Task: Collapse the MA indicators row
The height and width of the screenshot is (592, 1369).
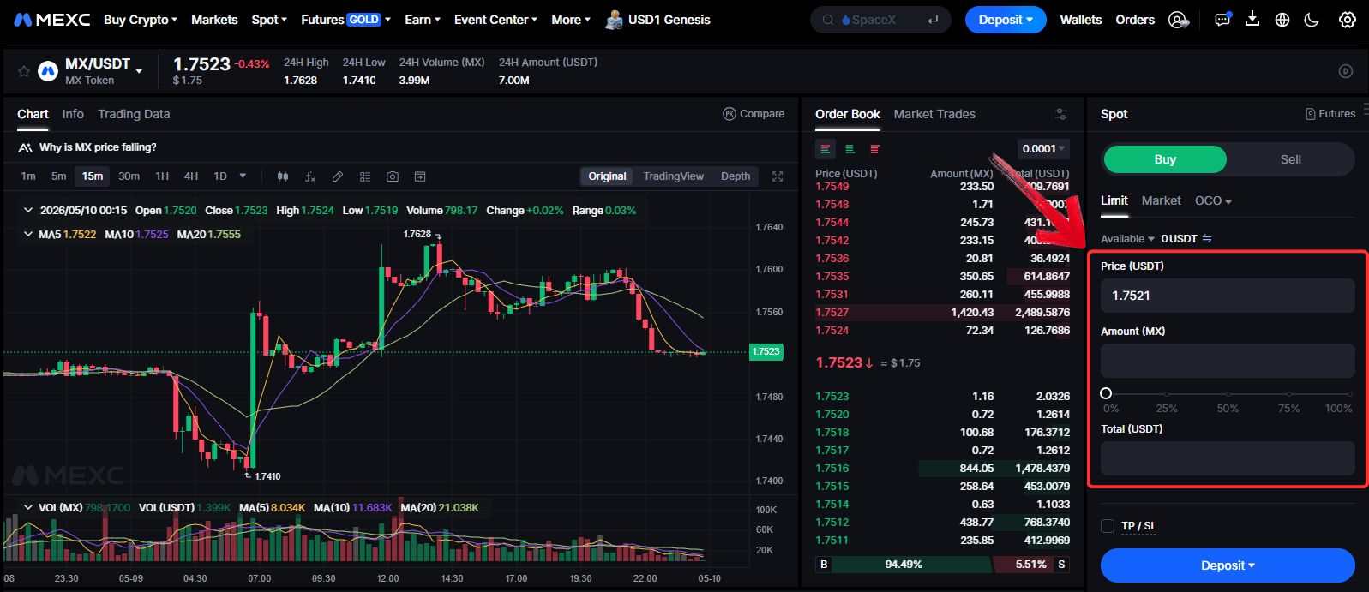Action: click(x=27, y=234)
